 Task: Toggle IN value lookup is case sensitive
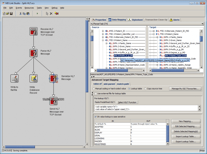[95, 117]
